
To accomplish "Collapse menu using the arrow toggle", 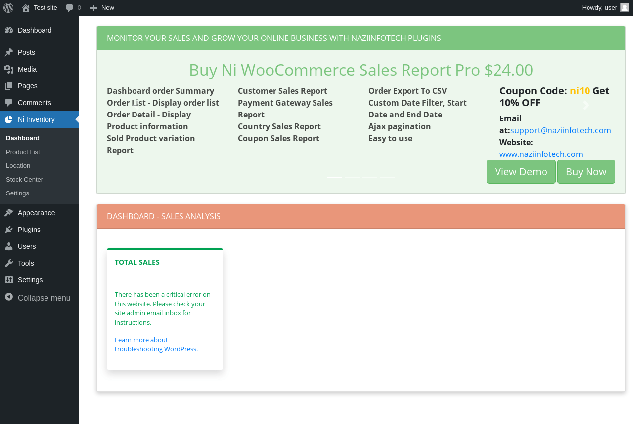I will (9, 297).
